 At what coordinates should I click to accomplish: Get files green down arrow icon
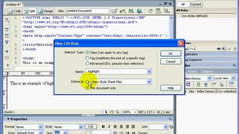click(198, 84)
